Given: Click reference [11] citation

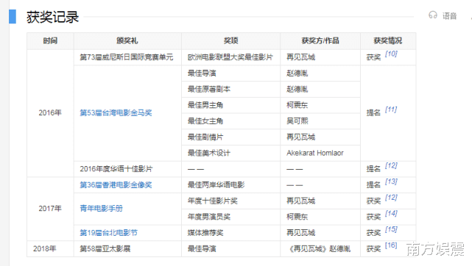Looking at the screenshot, I should 391,109.
